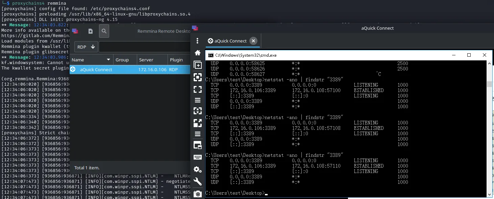Click the duplicate session icon below home
The width and height of the screenshot is (494, 199).
(x=198, y=65)
